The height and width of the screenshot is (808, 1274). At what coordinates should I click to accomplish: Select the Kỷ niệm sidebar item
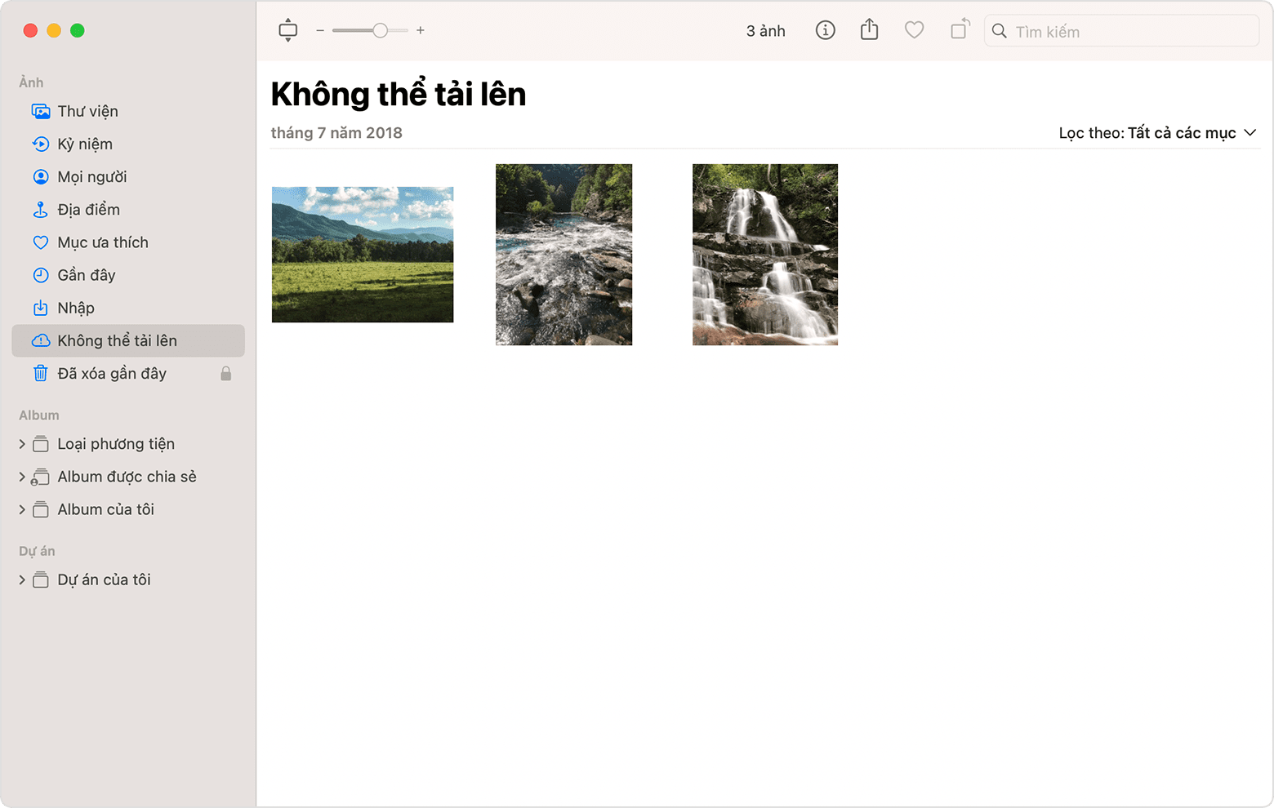(x=84, y=144)
